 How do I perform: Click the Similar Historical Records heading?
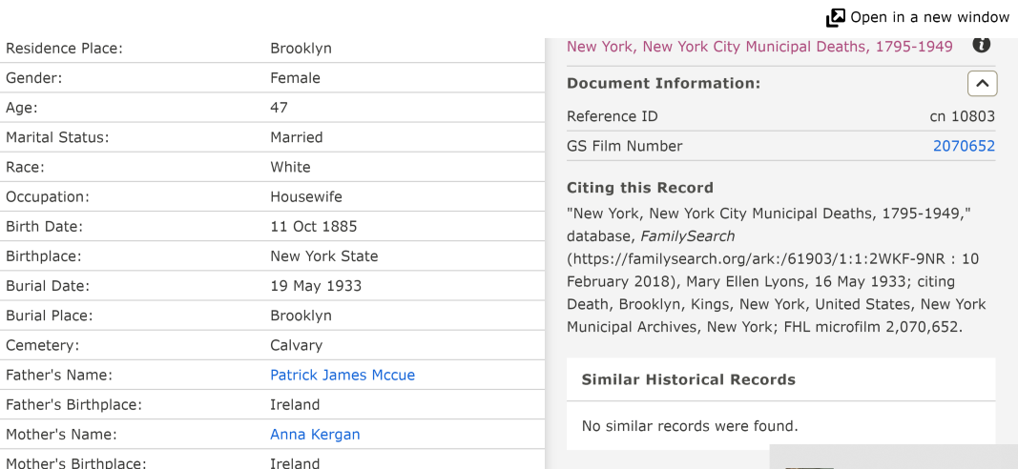688,379
